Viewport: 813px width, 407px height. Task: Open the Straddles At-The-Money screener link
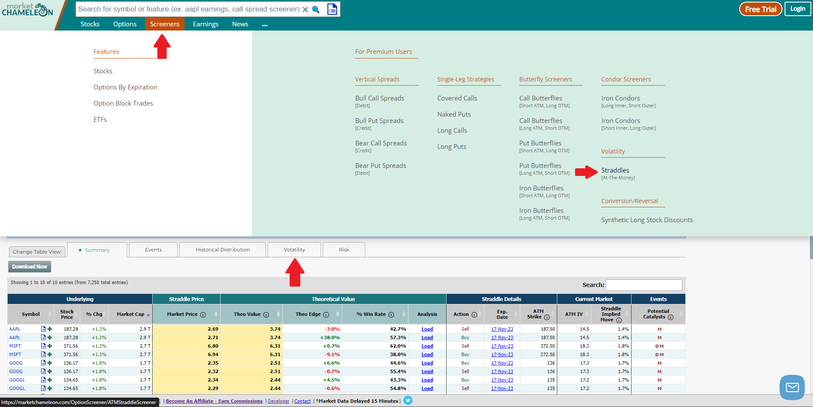[x=615, y=170]
